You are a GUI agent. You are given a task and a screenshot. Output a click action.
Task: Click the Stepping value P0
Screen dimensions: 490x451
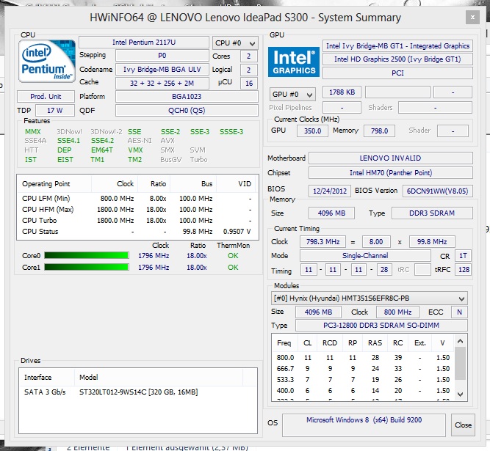pyautogui.click(x=162, y=56)
